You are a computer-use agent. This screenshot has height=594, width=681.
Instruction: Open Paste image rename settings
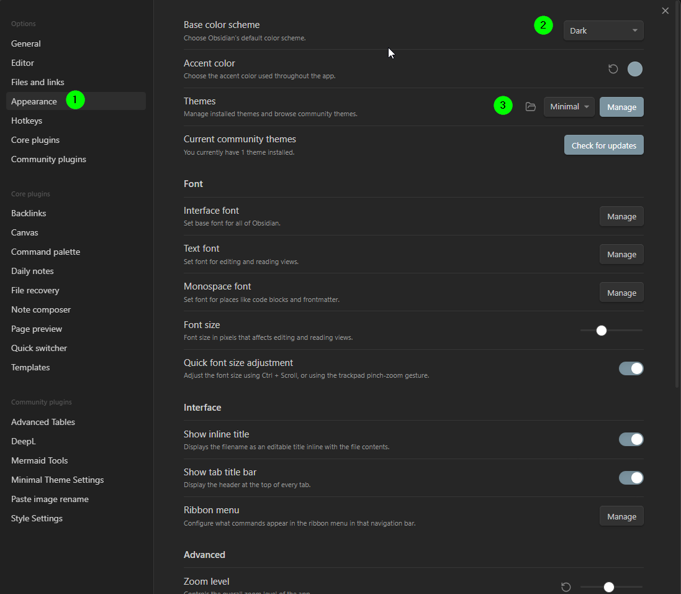click(x=76, y=499)
